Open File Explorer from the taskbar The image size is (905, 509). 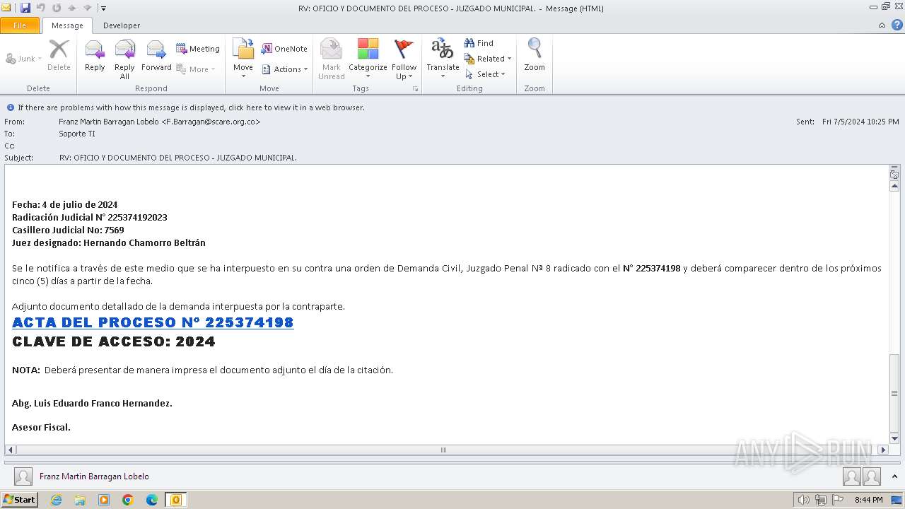80,500
